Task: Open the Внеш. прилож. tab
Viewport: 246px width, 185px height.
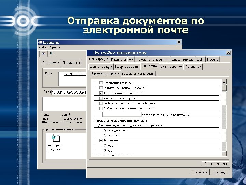Action: tap(182, 60)
